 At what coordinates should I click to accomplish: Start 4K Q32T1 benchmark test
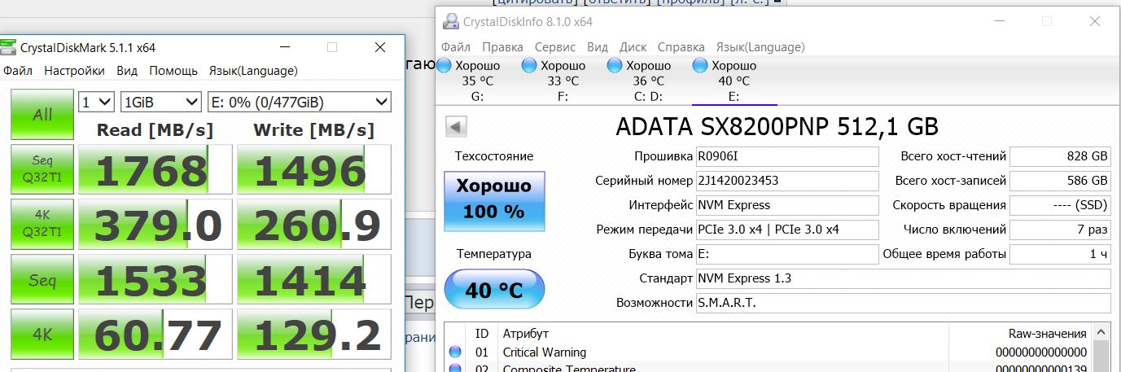[42, 225]
